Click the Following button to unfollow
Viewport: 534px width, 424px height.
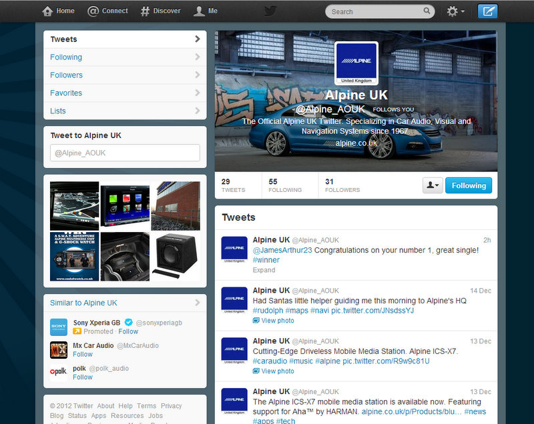pos(469,185)
